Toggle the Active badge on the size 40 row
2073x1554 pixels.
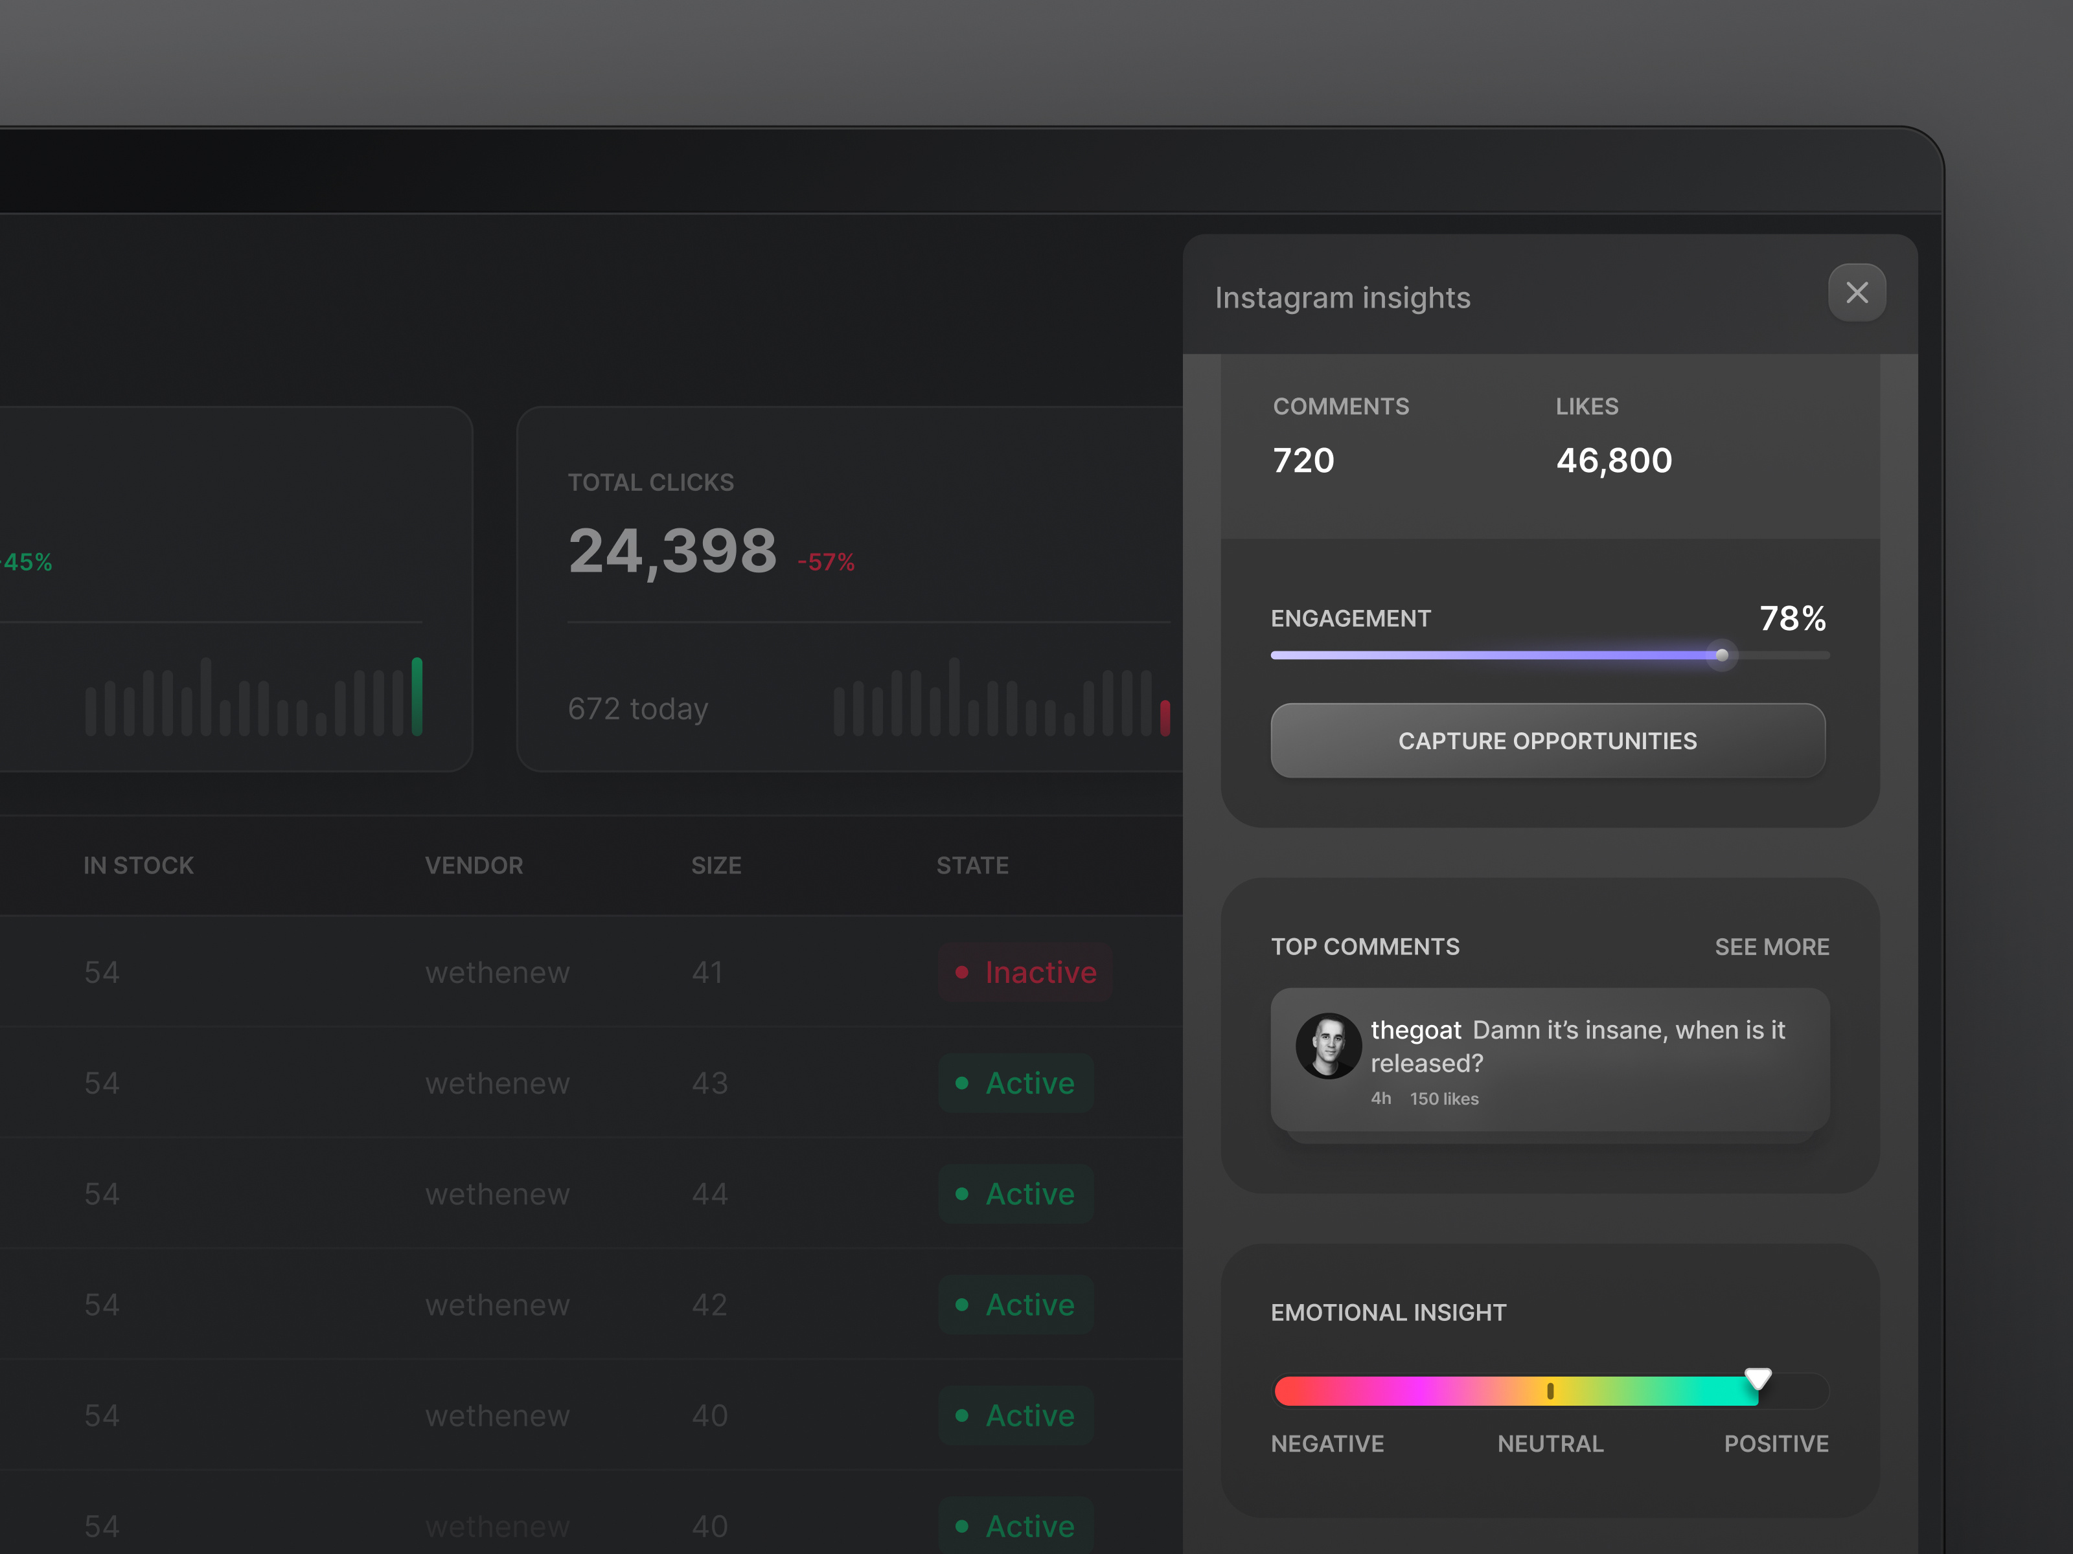pos(1016,1415)
